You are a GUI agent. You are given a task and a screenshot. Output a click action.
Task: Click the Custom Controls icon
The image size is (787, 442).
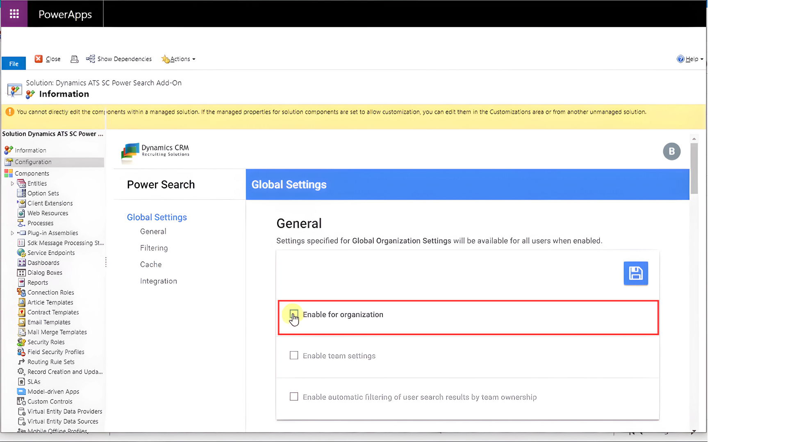21,401
